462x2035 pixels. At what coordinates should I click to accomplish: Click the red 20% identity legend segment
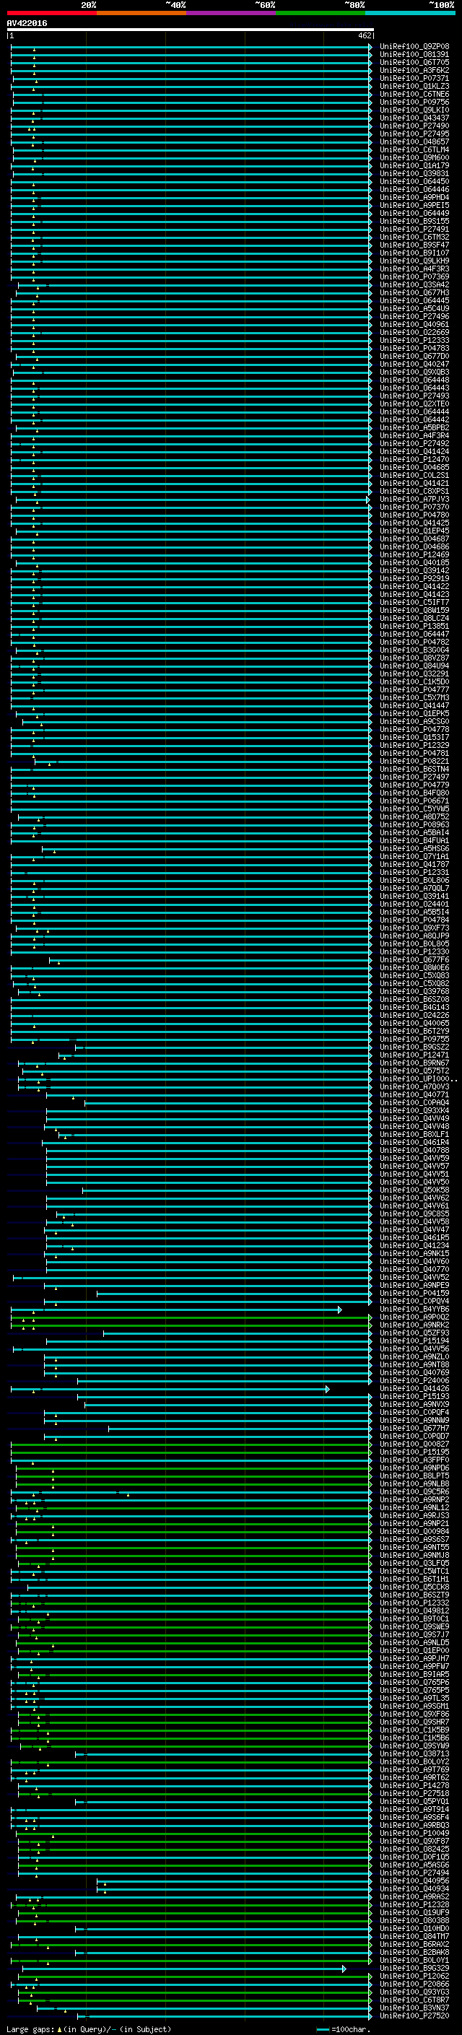tap(51, 13)
